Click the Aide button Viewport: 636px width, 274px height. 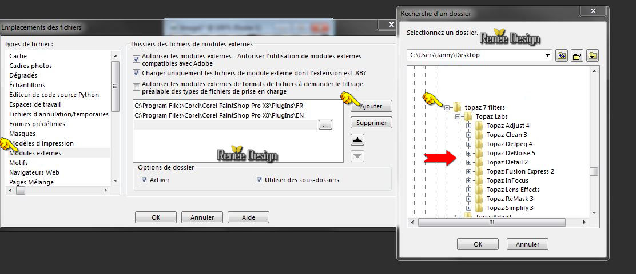(x=248, y=217)
